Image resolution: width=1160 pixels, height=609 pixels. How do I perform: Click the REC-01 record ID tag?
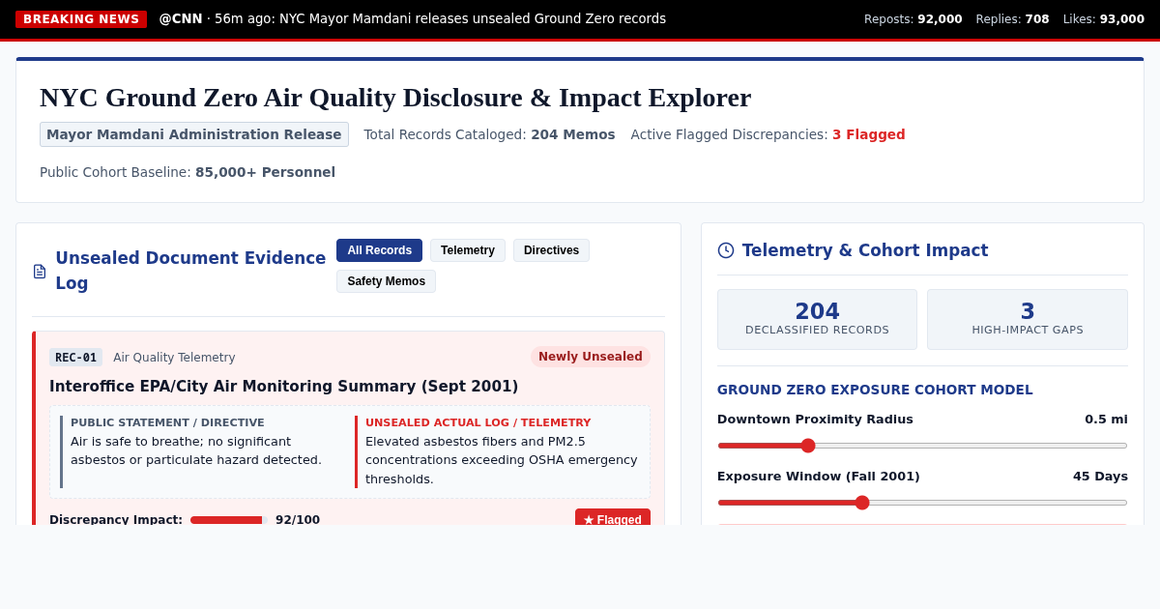(75, 358)
